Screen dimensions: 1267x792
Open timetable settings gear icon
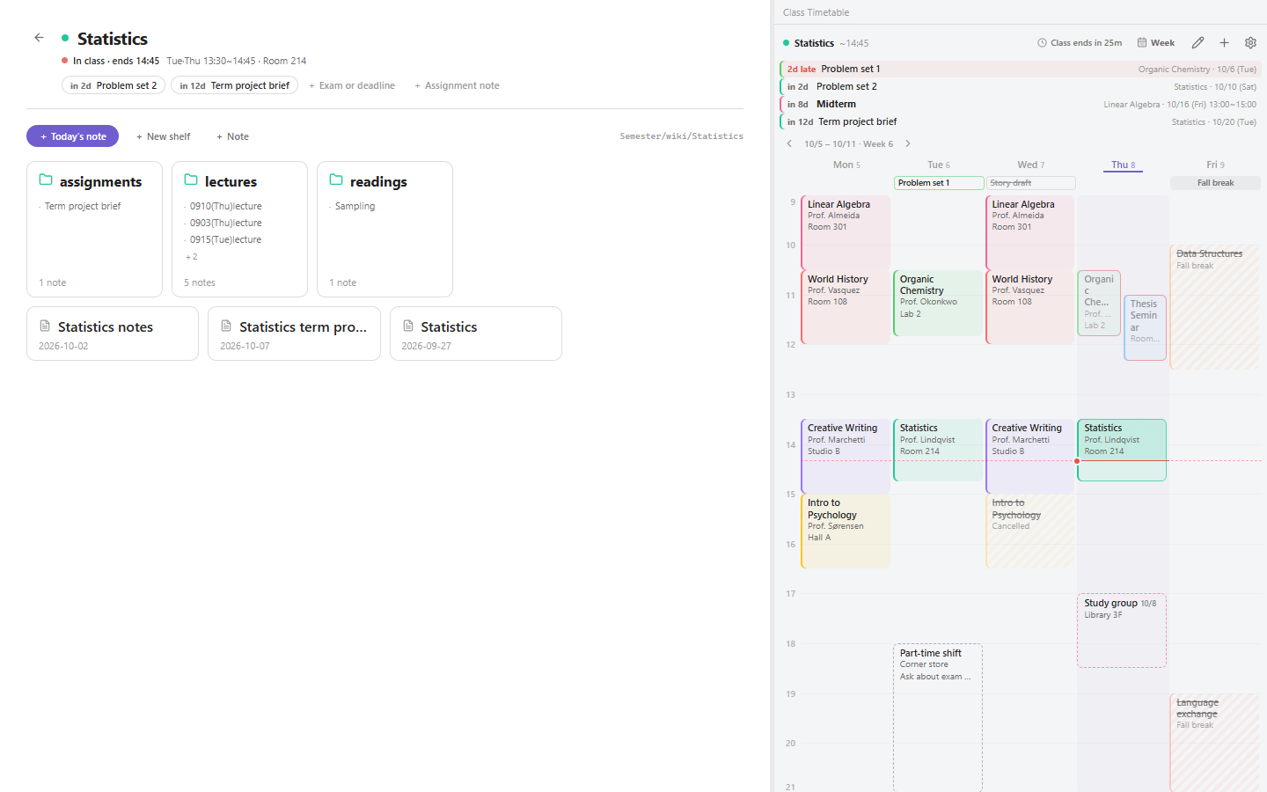[1250, 42]
